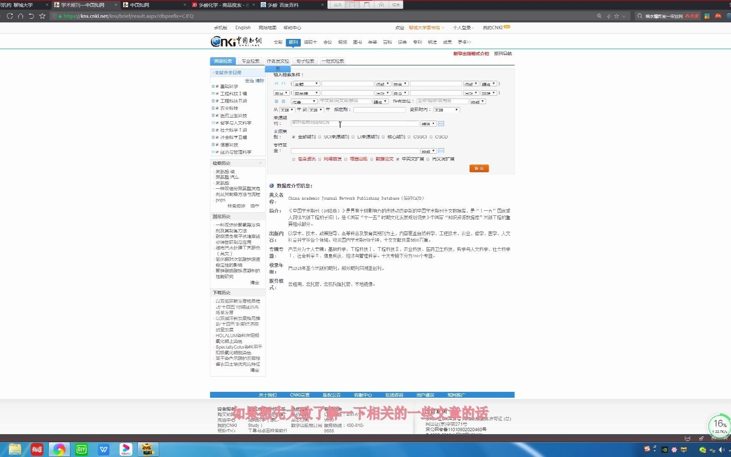Open the 并且 logic dropdown in second row

[281, 93]
